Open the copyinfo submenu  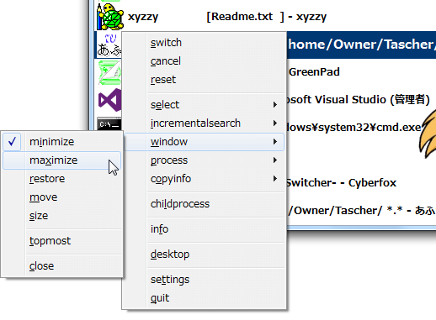(x=204, y=179)
